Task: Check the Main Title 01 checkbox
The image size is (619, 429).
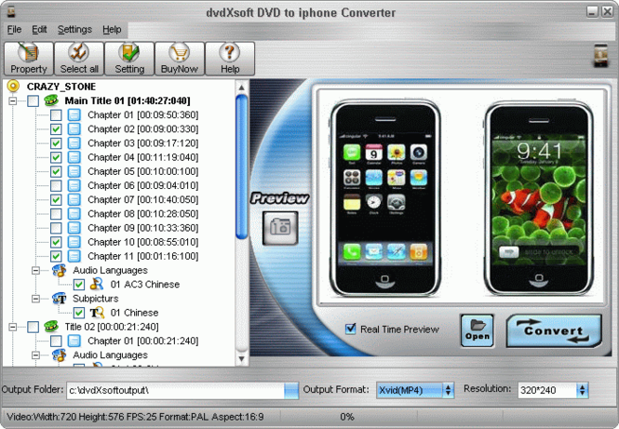Action: coord(34,101)
